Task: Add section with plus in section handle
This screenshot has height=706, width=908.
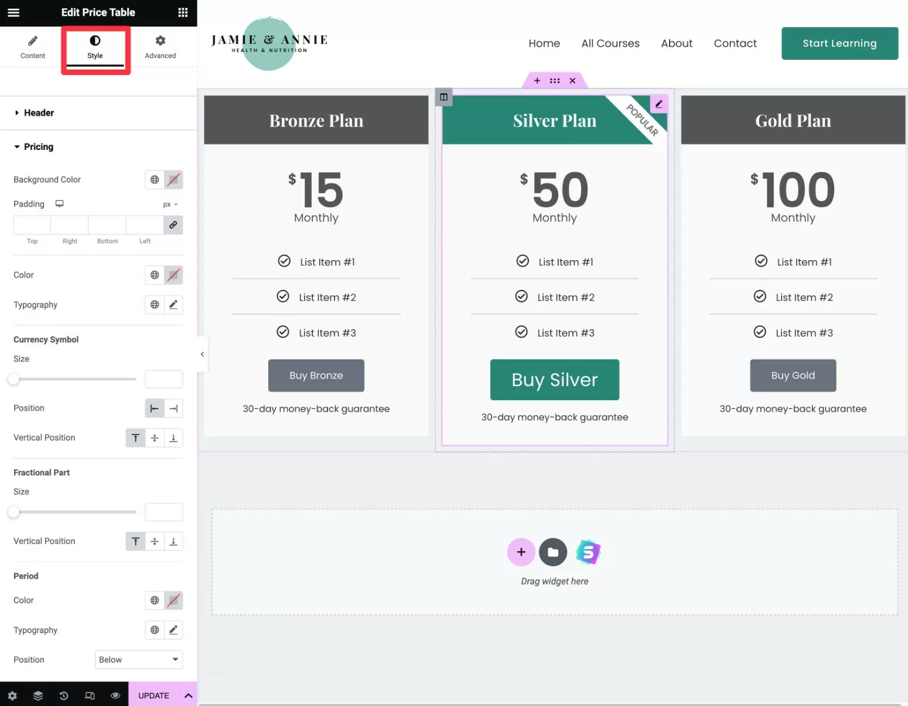Action: tap(537, 81)
